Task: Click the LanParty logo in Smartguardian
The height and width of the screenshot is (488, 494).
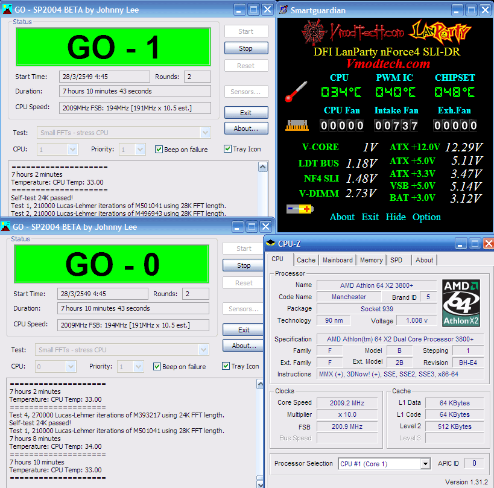Action: [440, 32]
